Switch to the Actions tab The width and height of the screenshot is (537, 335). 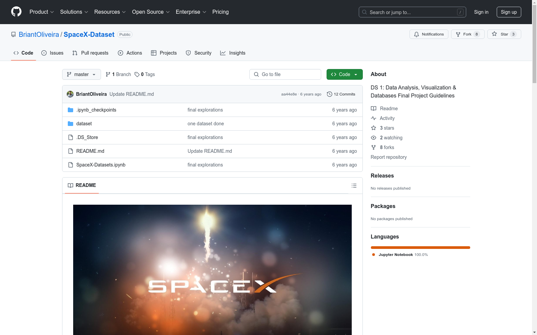point(130,53)
